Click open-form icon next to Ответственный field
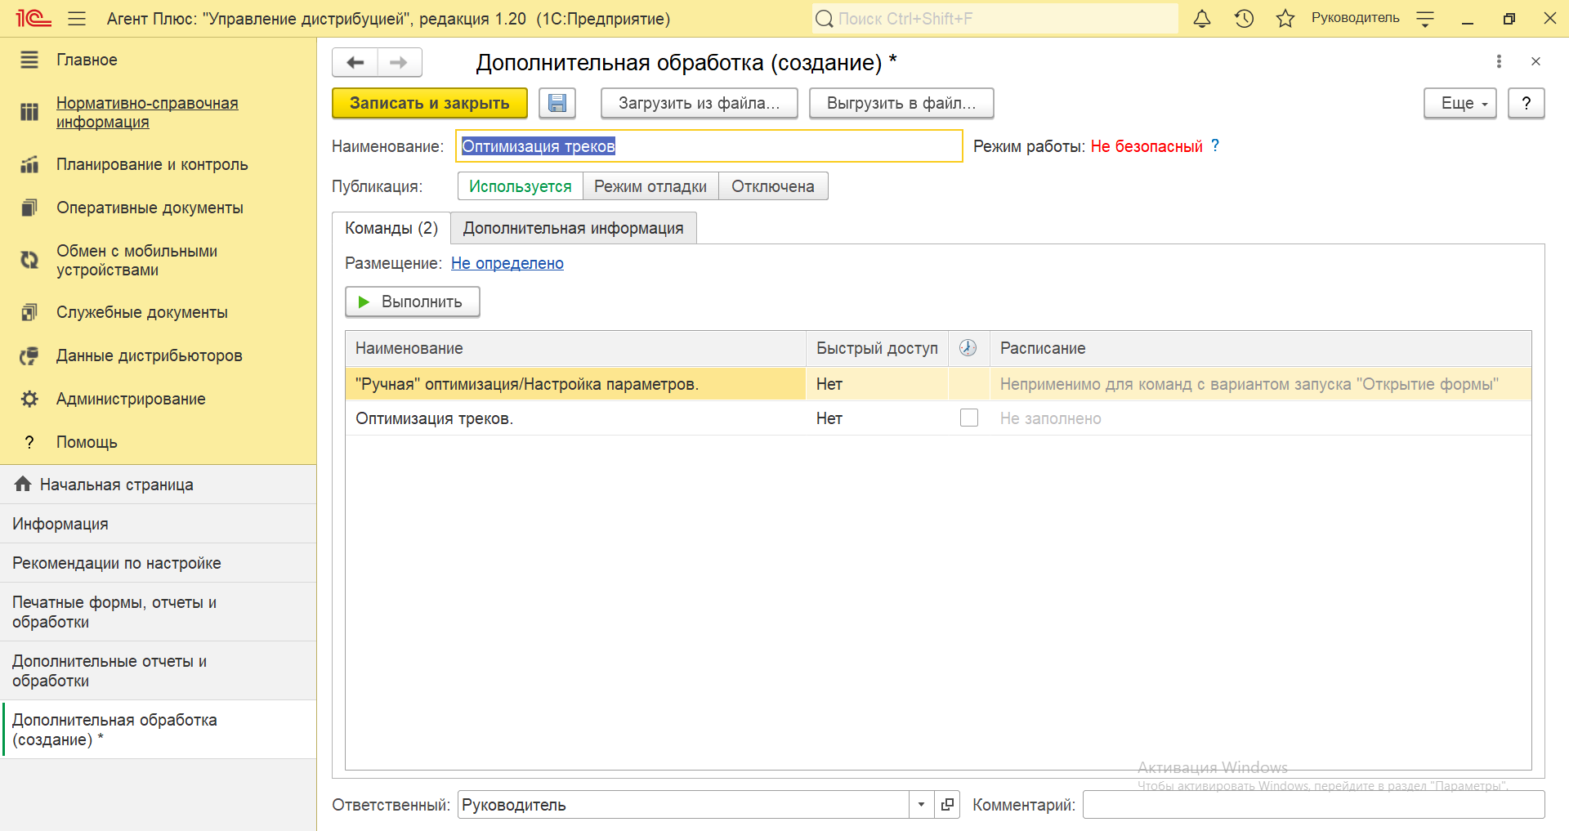Viewport: 1569px width, 831px height. pos(947,805)
